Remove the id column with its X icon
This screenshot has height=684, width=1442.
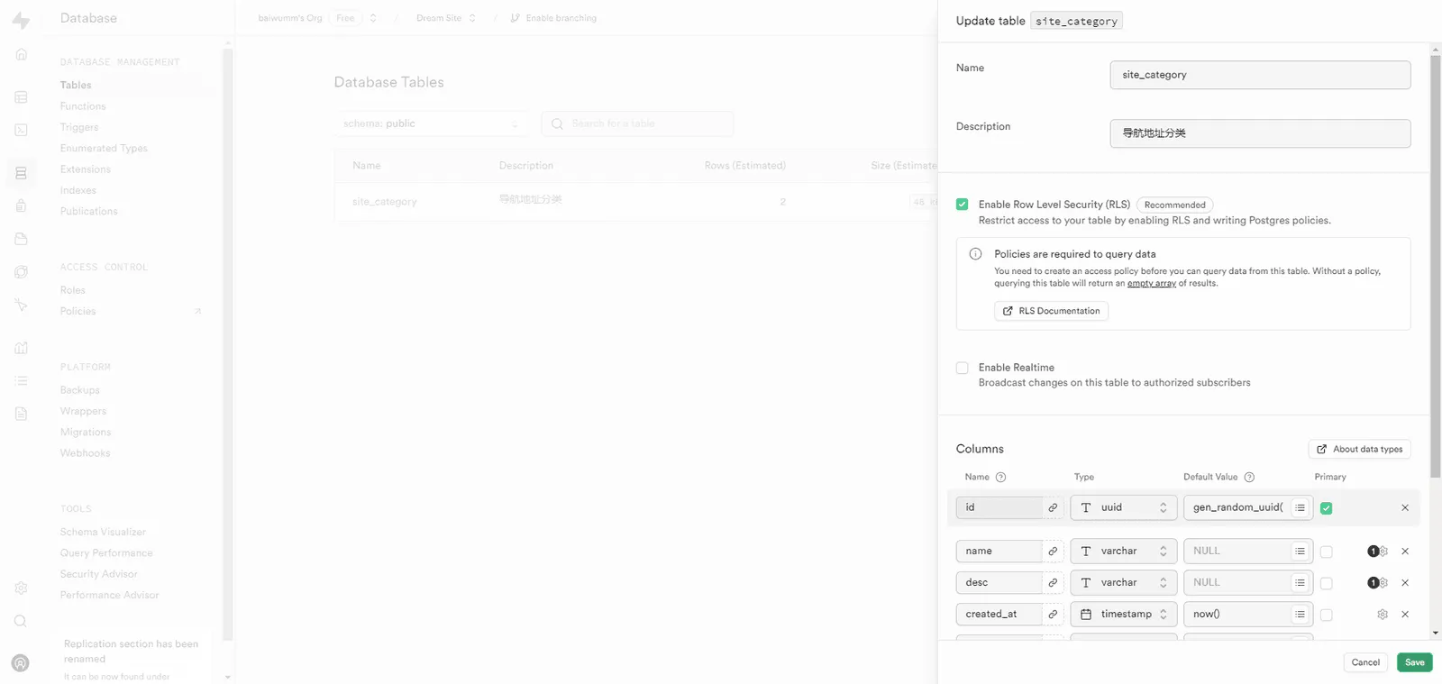coord(1405,508)
